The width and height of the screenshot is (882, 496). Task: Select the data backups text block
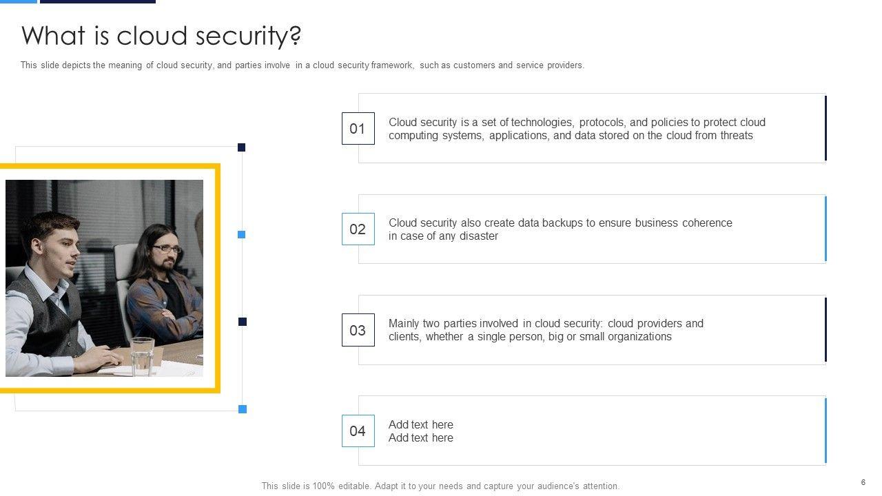click(560, 229)
